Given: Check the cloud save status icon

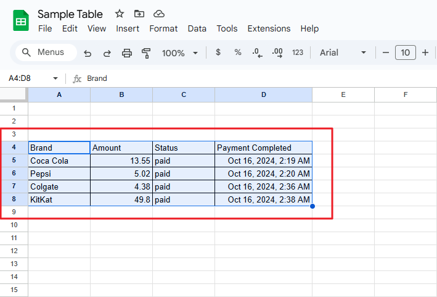Looking at the screenshot, I should point(159,14).
